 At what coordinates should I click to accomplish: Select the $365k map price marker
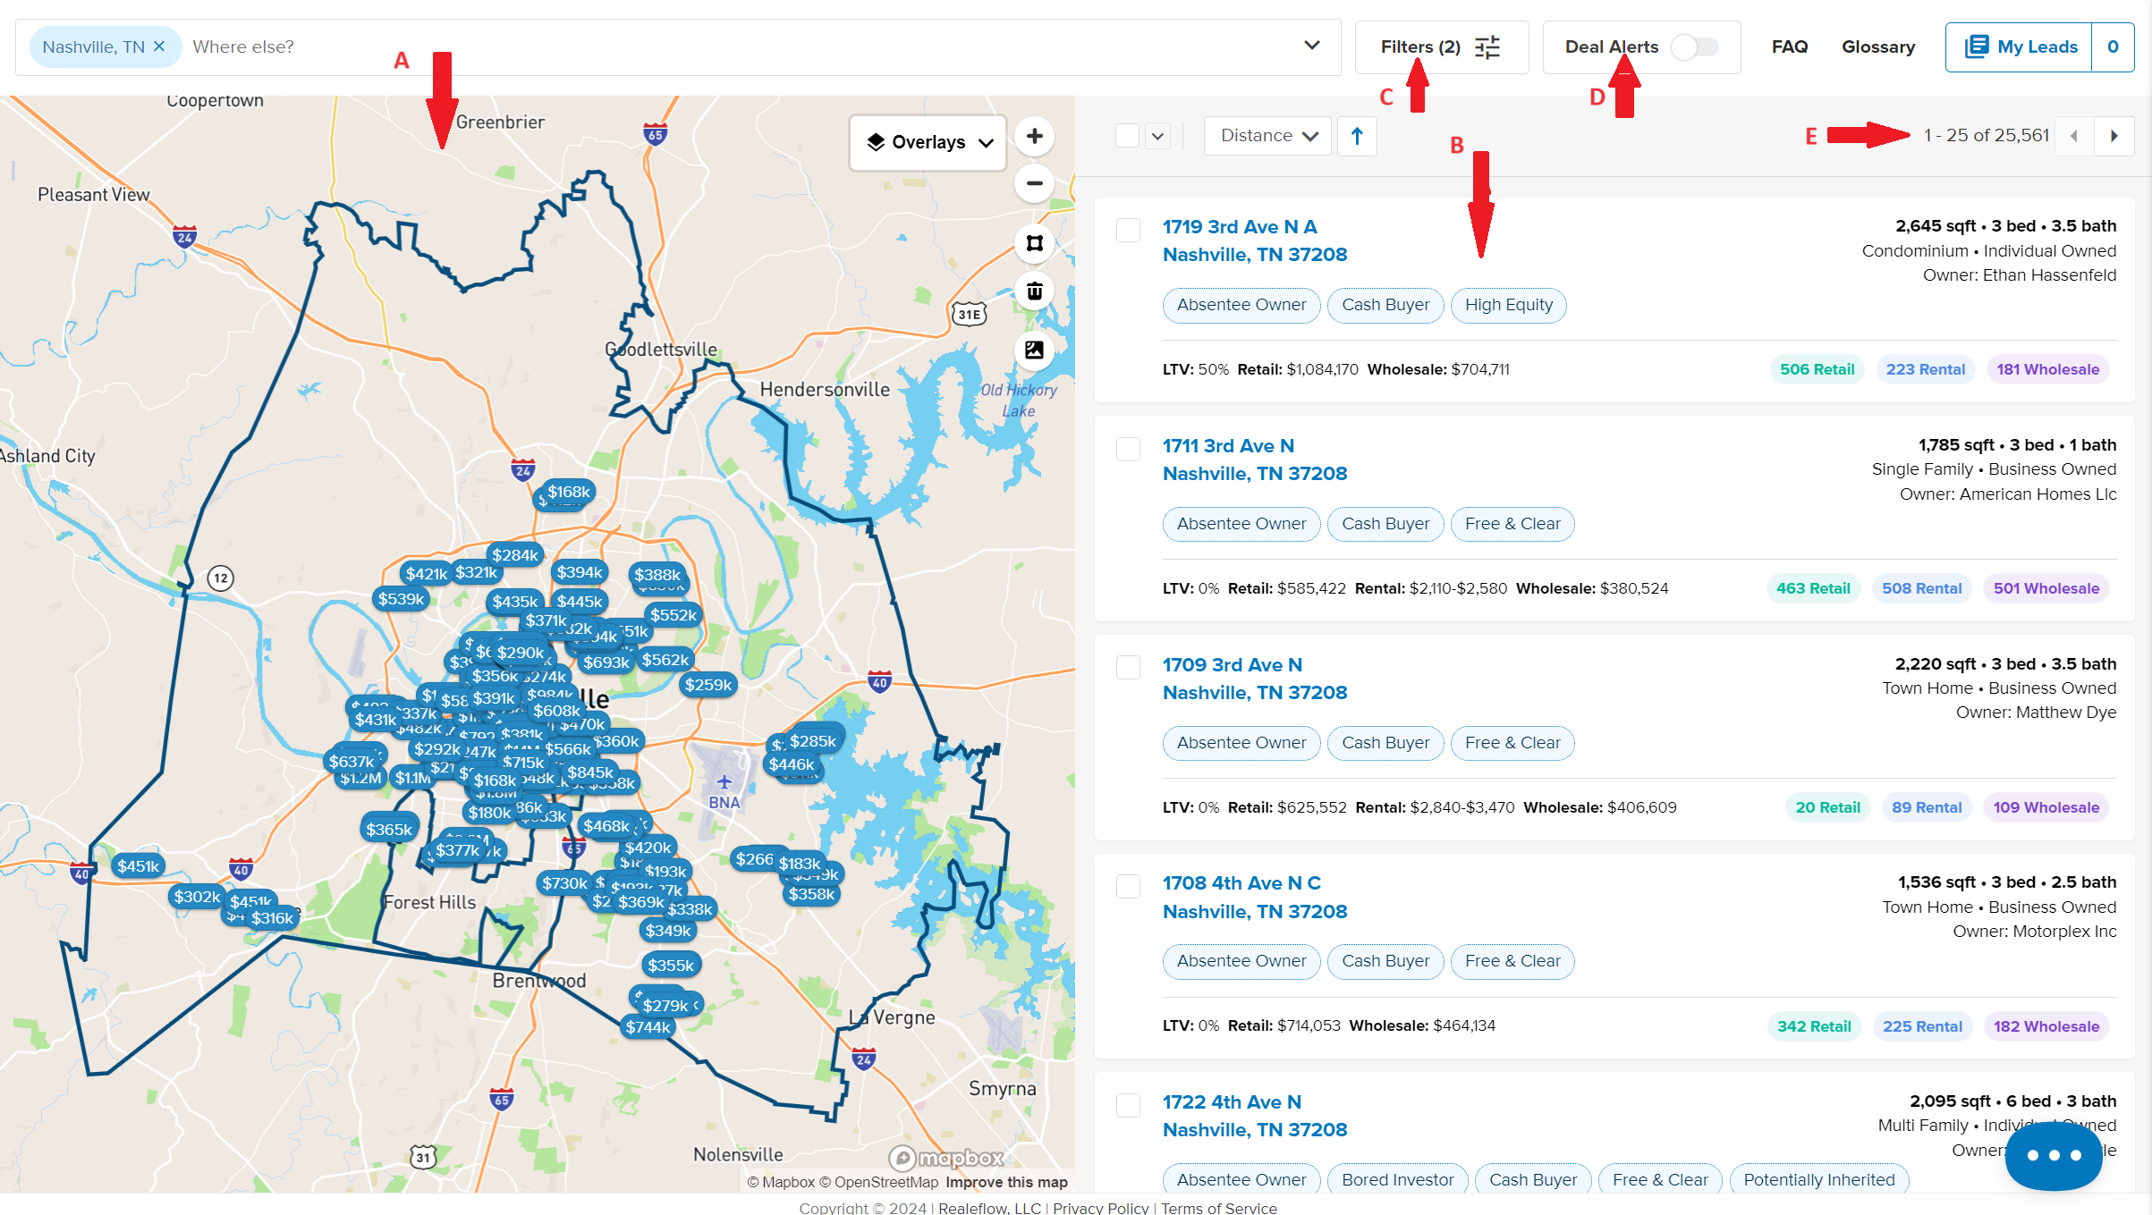[x=388, y=829]
